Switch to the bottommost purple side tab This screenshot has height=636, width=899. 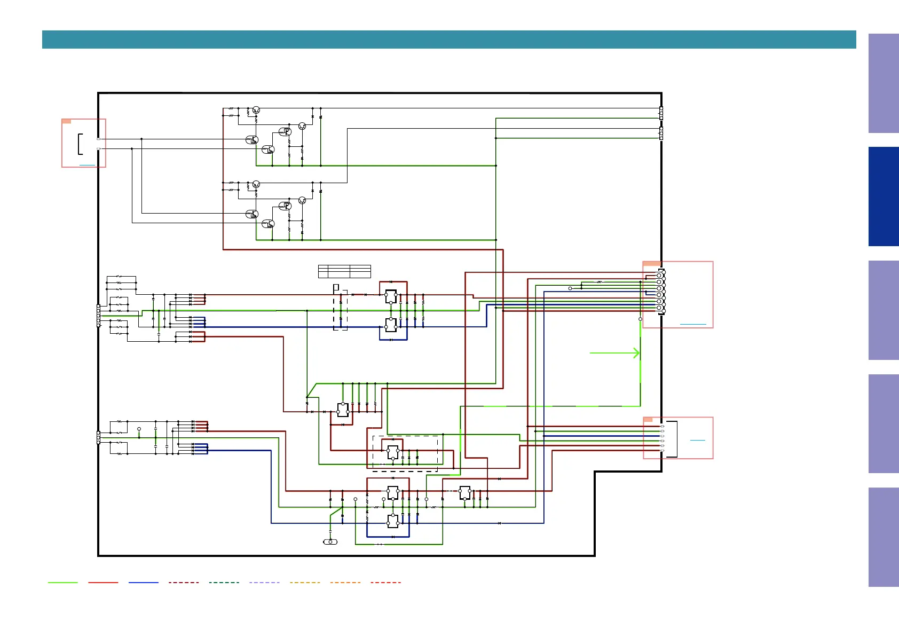click(883, 537)
